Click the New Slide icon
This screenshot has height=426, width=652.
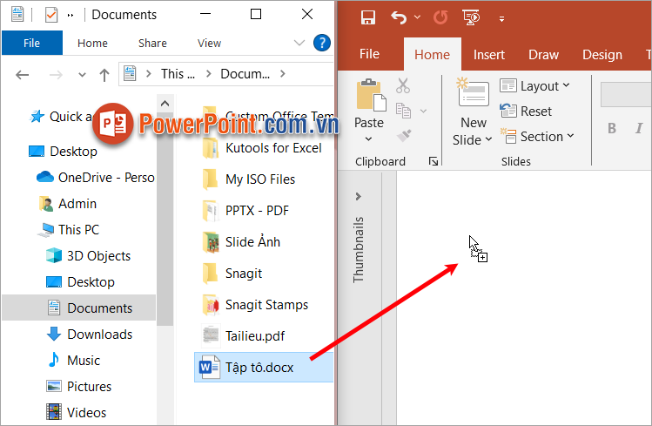[x=473, y=92]
